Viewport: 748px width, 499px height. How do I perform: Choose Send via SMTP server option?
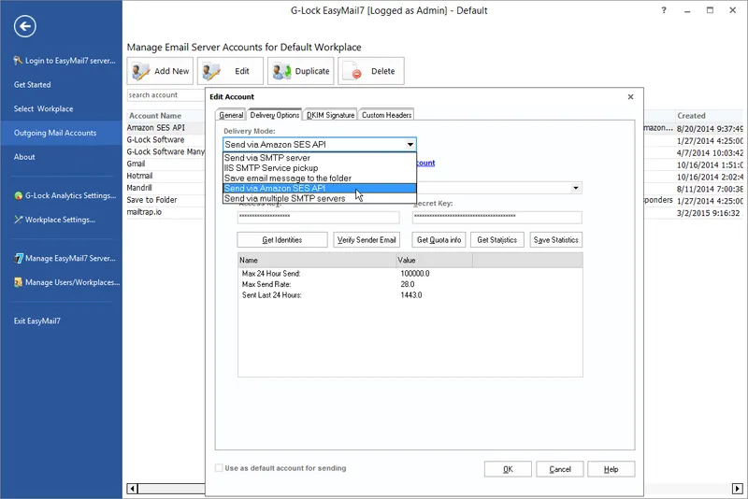coord(319,158)
